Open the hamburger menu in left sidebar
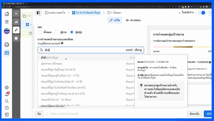 pos(7,22)
